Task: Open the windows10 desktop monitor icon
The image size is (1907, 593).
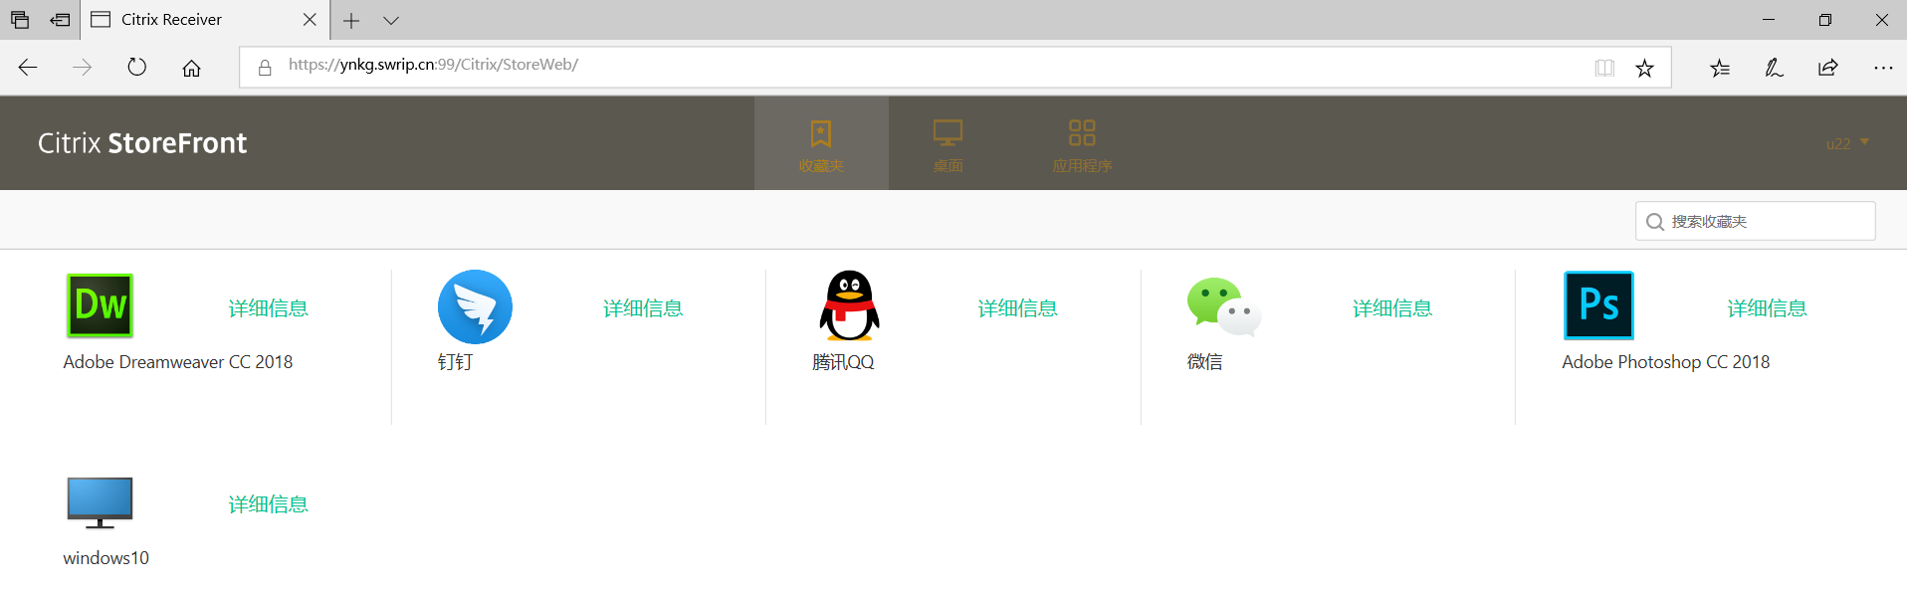Action: [x=100, y=502]
